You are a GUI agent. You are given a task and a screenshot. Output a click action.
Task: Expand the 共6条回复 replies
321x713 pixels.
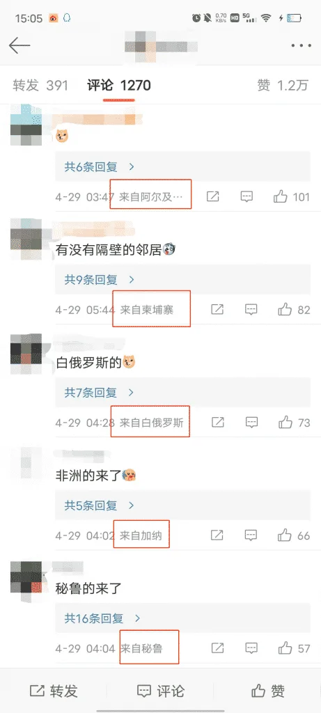100,167
